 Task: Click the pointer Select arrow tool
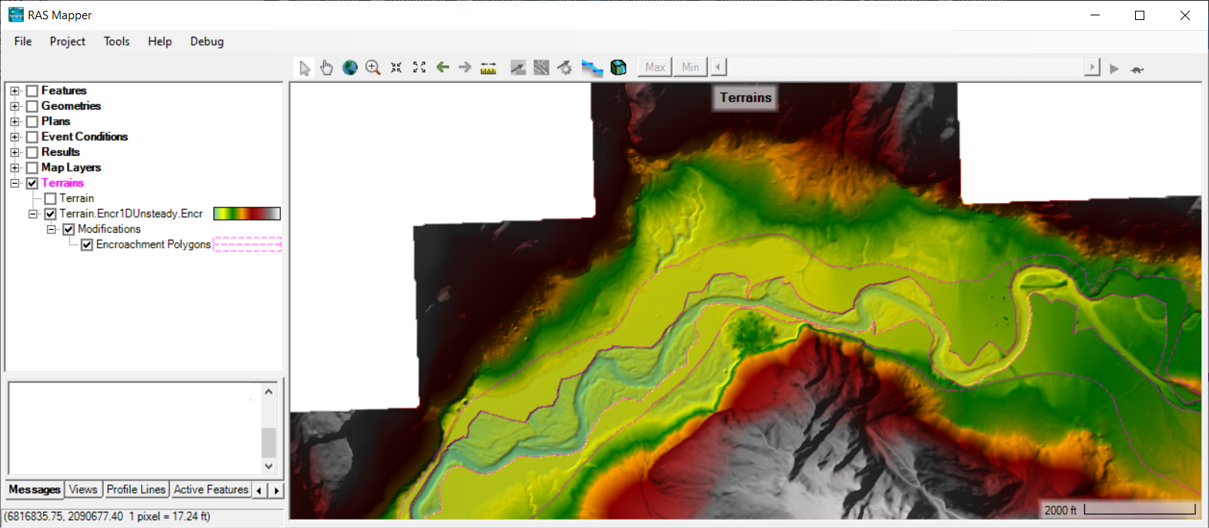tap(305, 68)
